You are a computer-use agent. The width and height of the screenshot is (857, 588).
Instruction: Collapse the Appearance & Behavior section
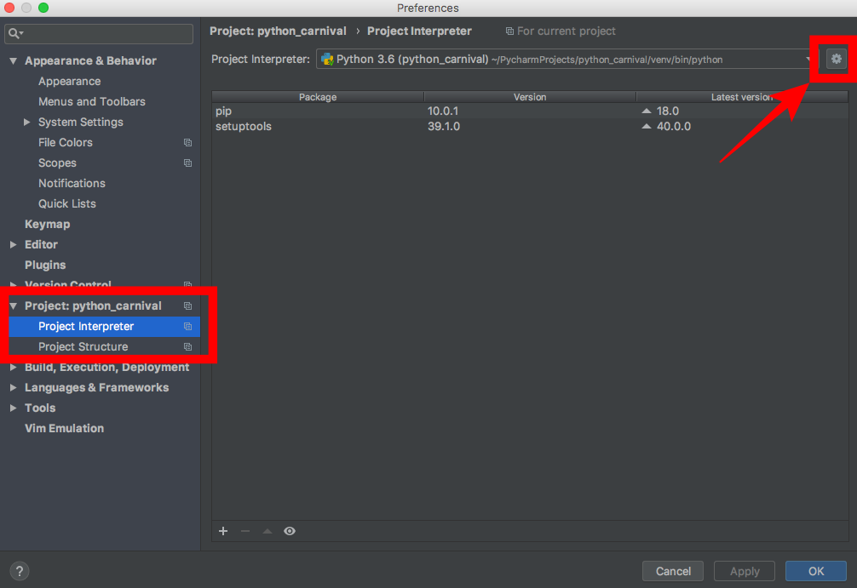click(13, 60)
